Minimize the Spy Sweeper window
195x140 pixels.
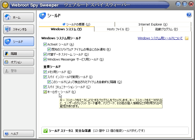click(x=178, y=4)
